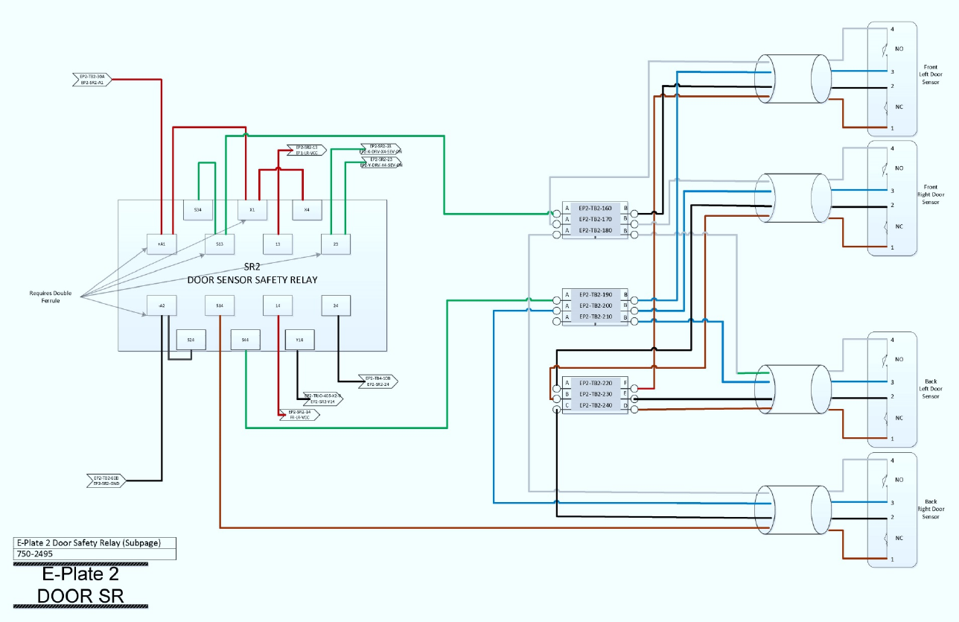Screen dimensions: 959x622
Task: Click the EP2-TB2-190 terminal block row
Action: (595, 295)
